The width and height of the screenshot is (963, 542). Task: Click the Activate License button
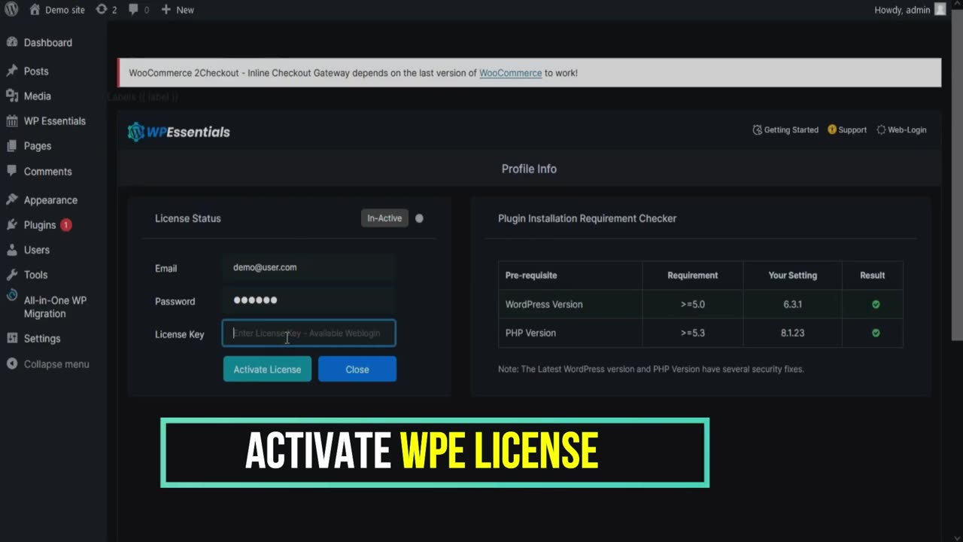coord(267,369)
